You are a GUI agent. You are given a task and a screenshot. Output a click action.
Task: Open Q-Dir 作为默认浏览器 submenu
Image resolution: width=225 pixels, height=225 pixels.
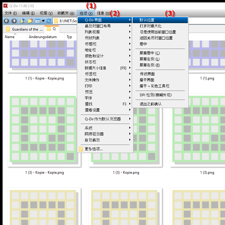pos(105,119)
